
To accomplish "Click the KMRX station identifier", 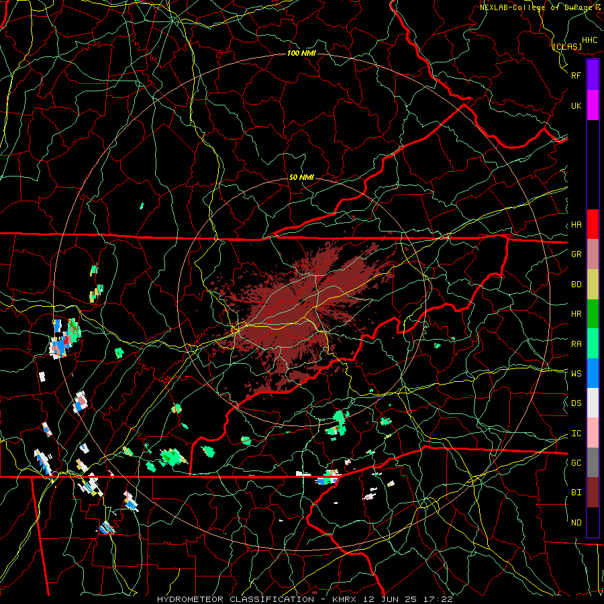I will click(x=344, y=599).
